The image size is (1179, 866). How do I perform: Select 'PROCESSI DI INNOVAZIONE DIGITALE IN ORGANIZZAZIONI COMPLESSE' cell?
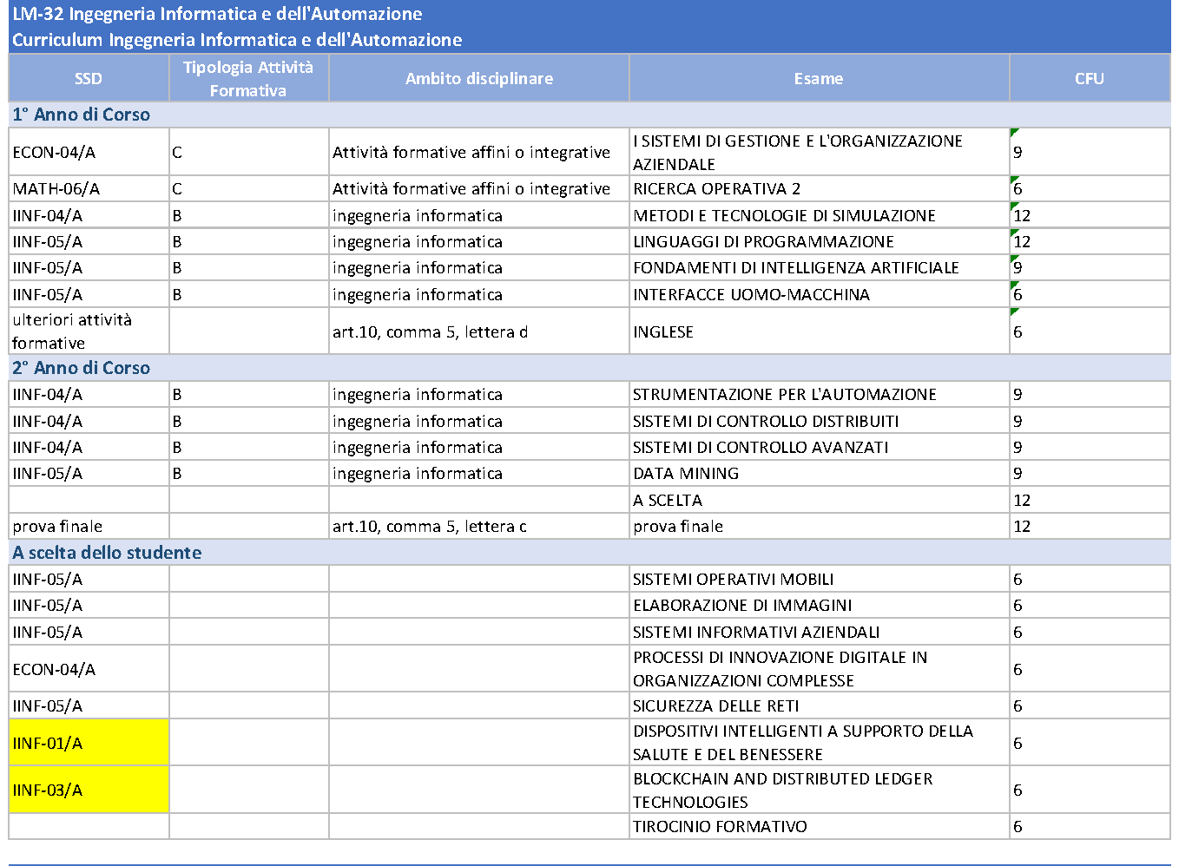[819, 669]
